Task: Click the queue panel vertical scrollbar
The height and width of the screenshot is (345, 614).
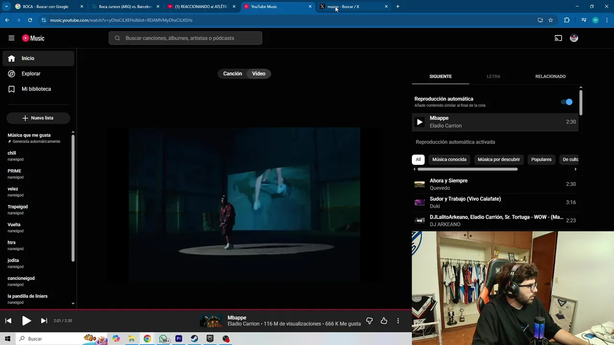Action: pos(581,102)
